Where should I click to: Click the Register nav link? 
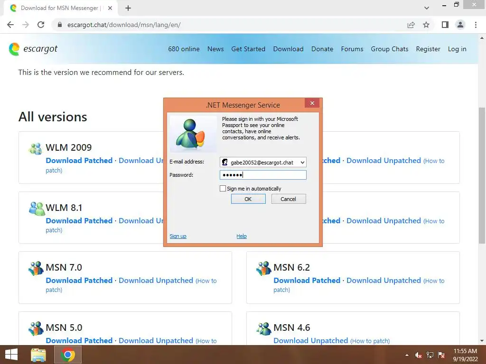[428, 49]
